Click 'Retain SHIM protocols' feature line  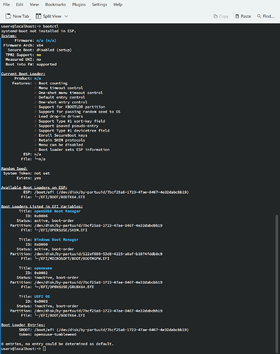62,140
